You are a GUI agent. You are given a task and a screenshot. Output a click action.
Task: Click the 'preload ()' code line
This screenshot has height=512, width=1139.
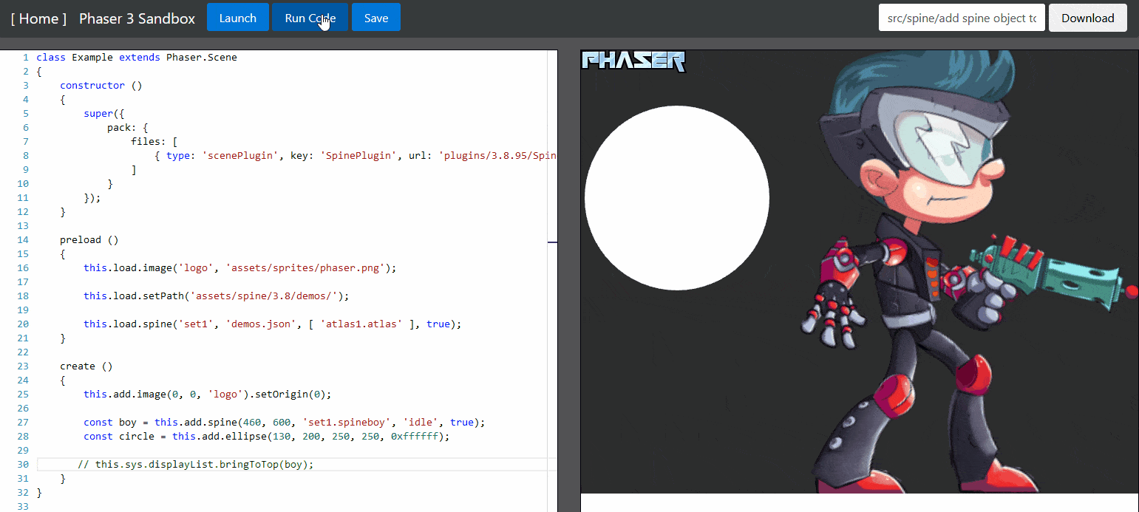click(89, 239)
